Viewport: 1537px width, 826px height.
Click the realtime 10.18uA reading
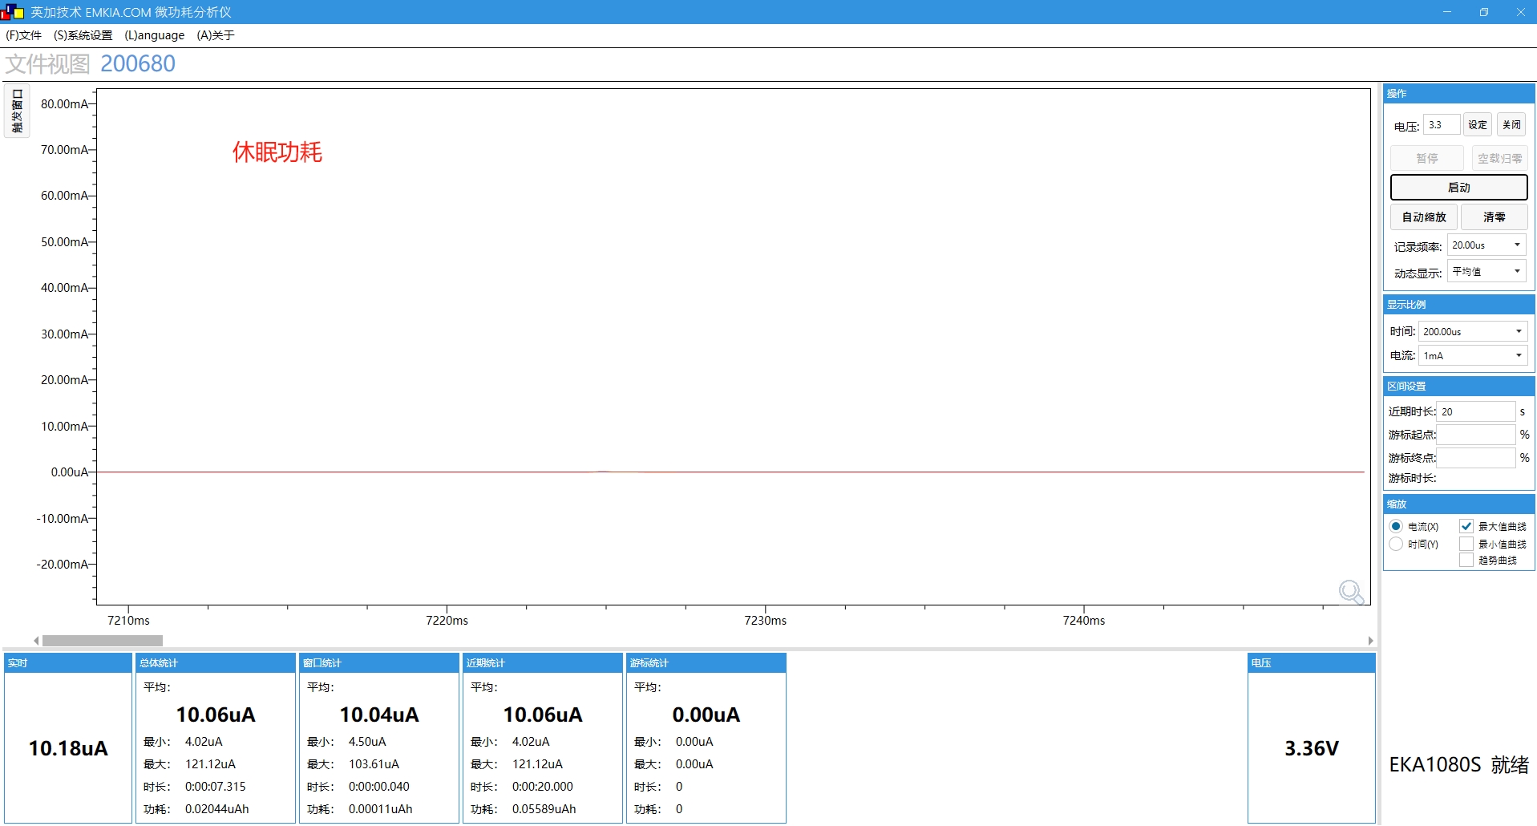click(x=68, y=748)
